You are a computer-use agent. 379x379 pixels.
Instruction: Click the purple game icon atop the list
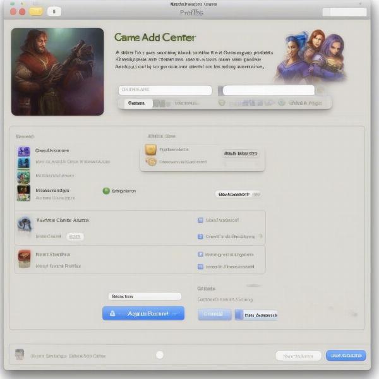(24, 152)
